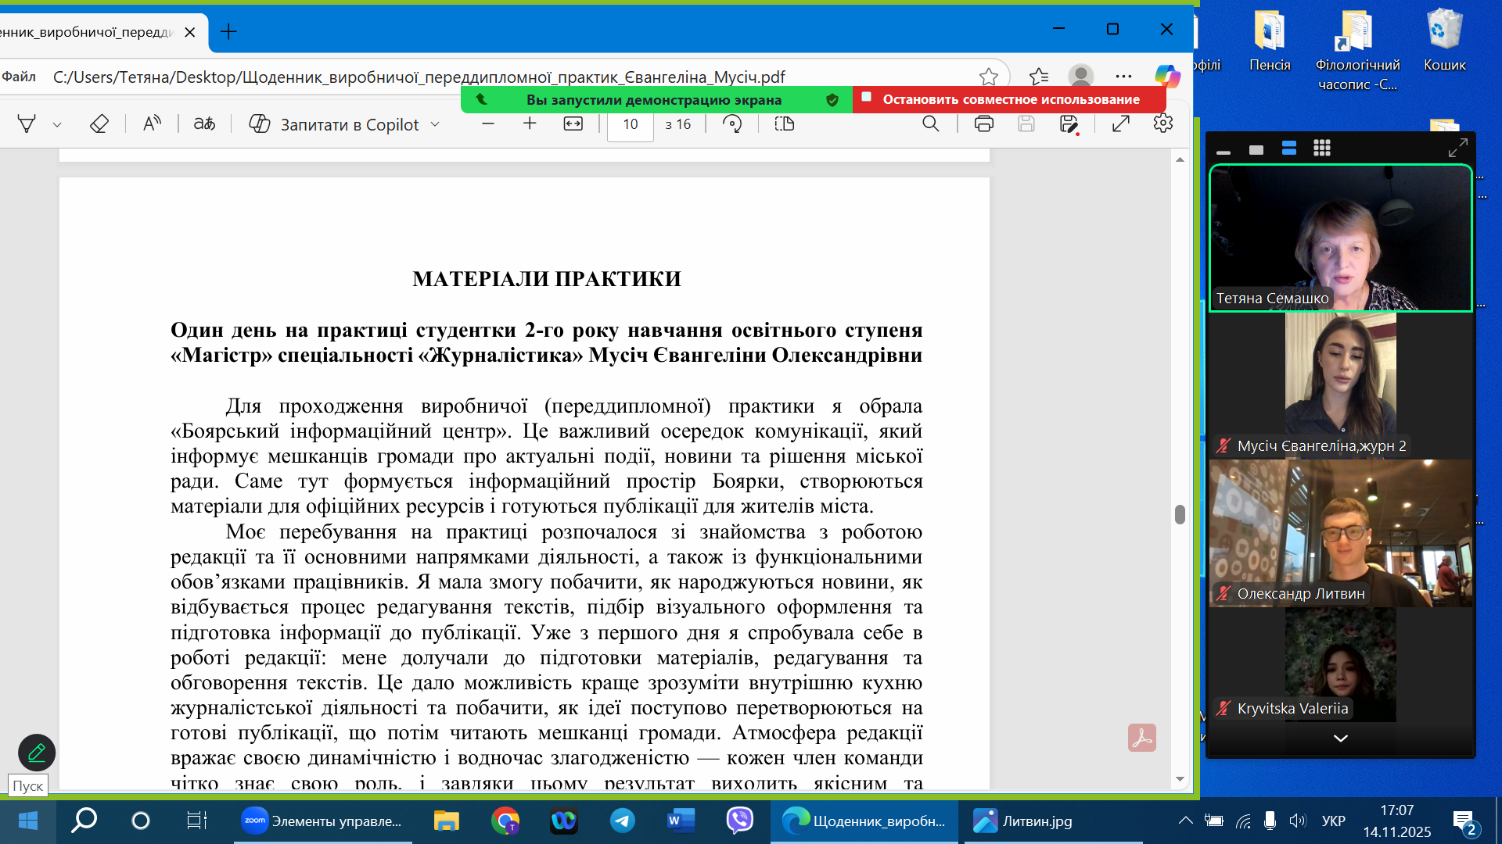Expand the Ask Copilot dropdown arrow

point(436,125)
